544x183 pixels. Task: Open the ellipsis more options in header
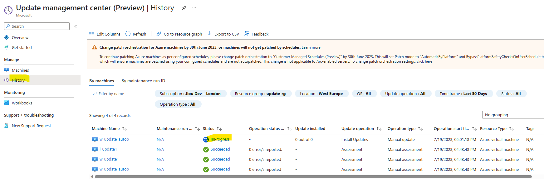click(194, 8)
